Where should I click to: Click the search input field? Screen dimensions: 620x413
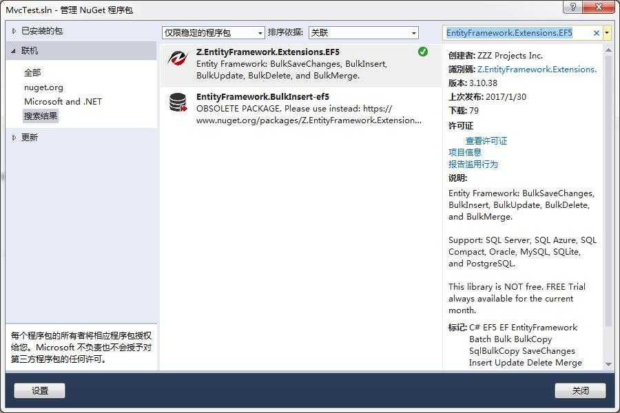point(517,33)
